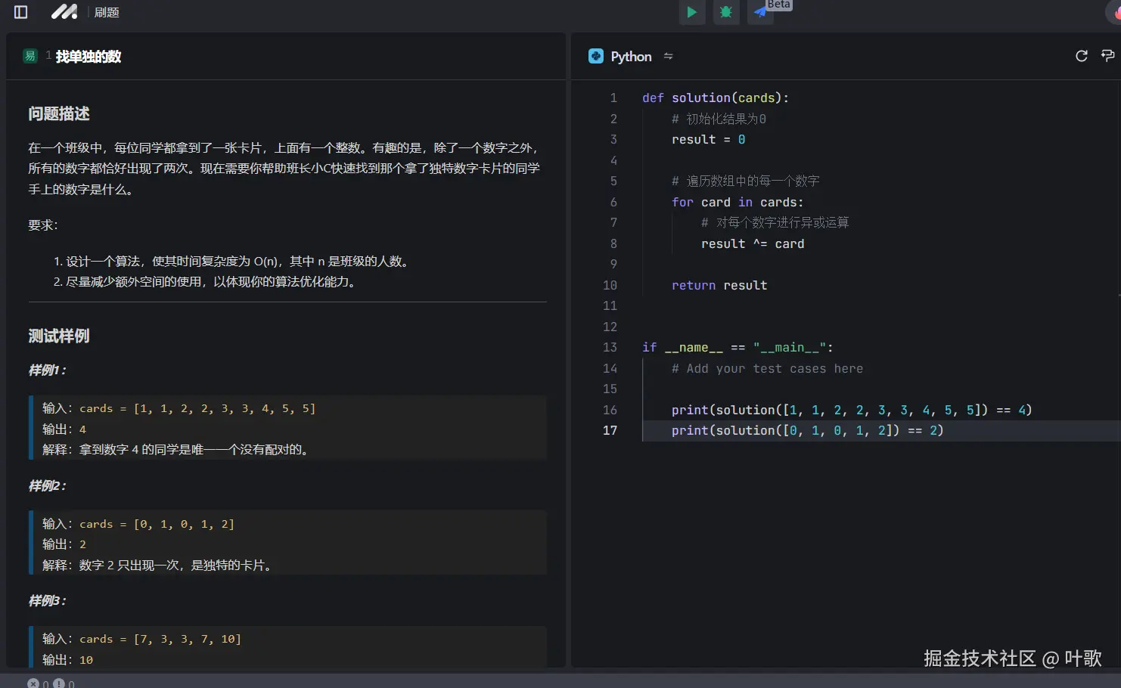
Task: Start debugging via the bug icon
Action: pos(726,12)
